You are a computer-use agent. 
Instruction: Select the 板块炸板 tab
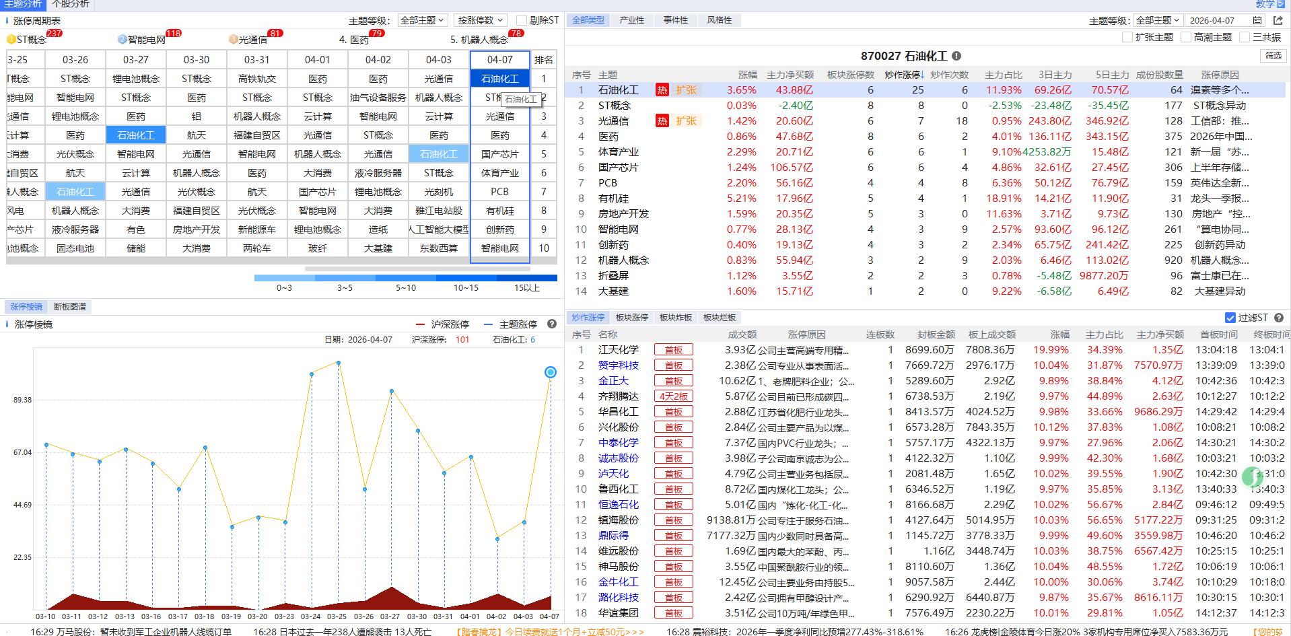point(676,317)
